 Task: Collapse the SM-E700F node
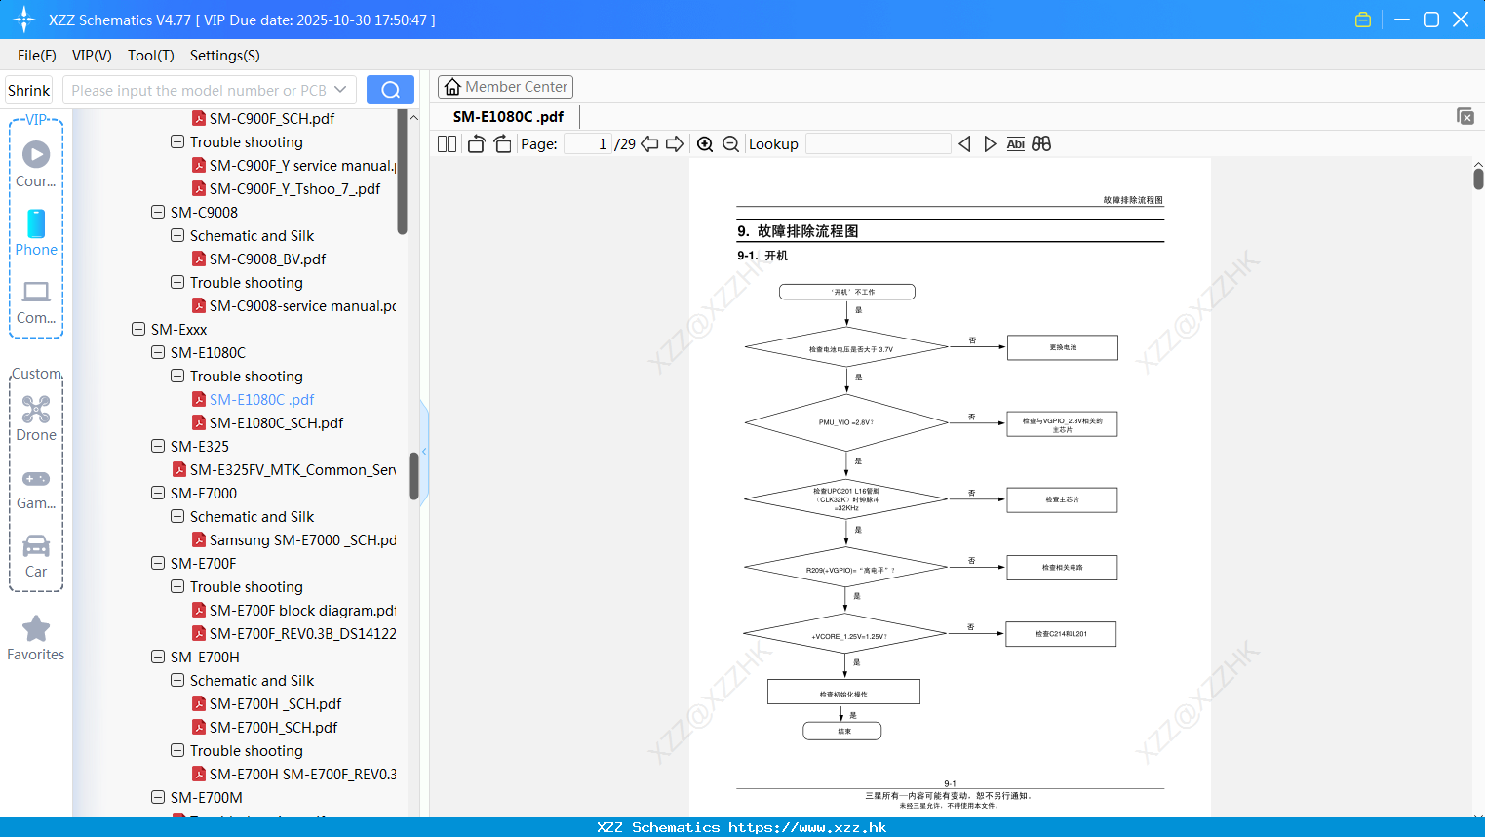(x=158, y=563)
